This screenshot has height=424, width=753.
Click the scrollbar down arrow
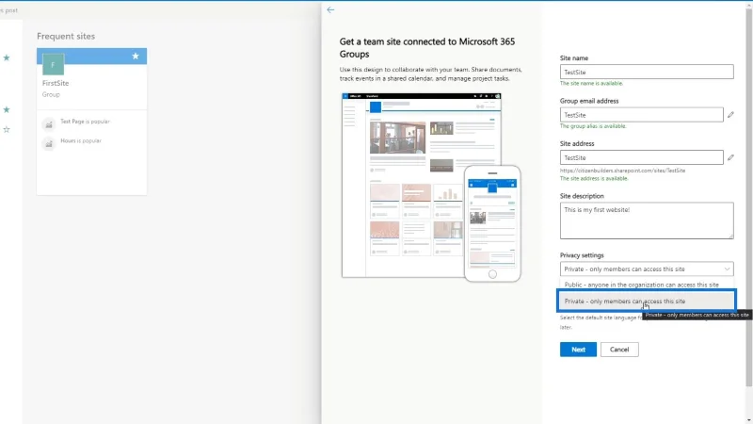pos(749,420)
